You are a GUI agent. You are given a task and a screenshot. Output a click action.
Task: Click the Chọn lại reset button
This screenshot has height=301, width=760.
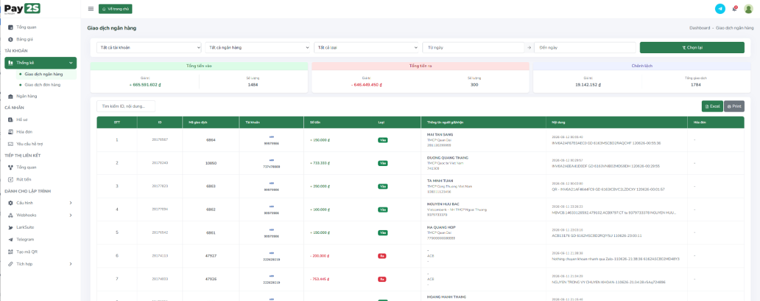692,48
